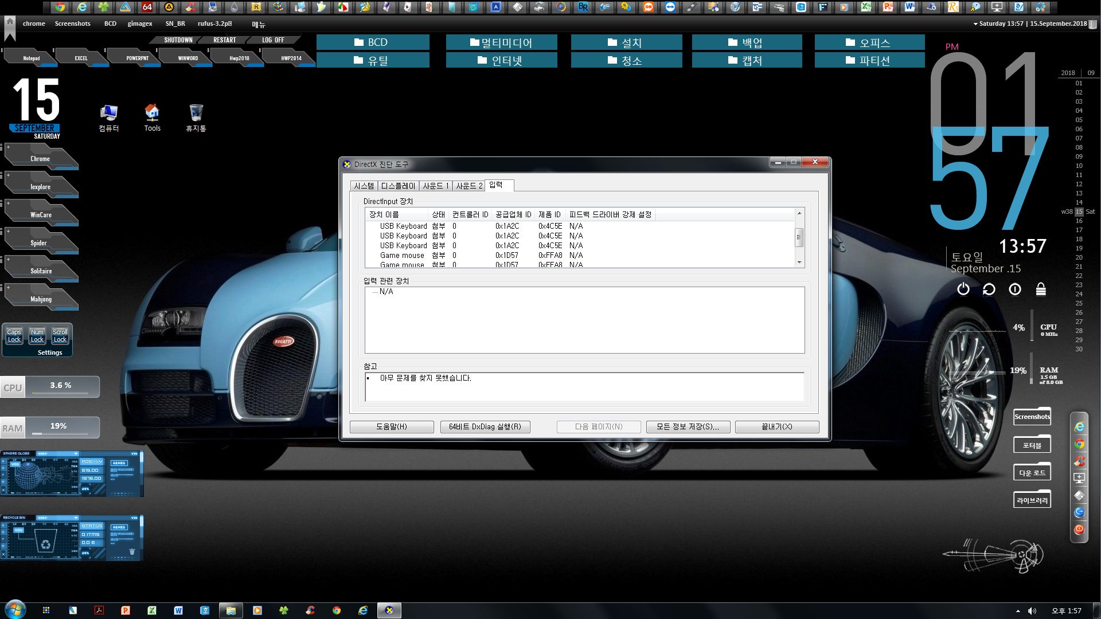The width and height of the screenshot is (1101, 619).
Task: Select the 입력 tab
Action: (x=499, y=185)
